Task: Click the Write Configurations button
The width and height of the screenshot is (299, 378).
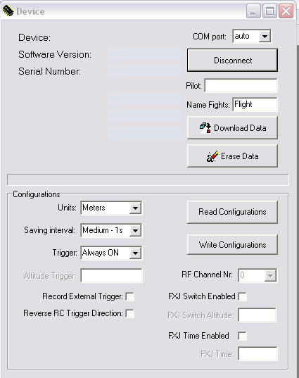Action: click(x=232, y=245)
